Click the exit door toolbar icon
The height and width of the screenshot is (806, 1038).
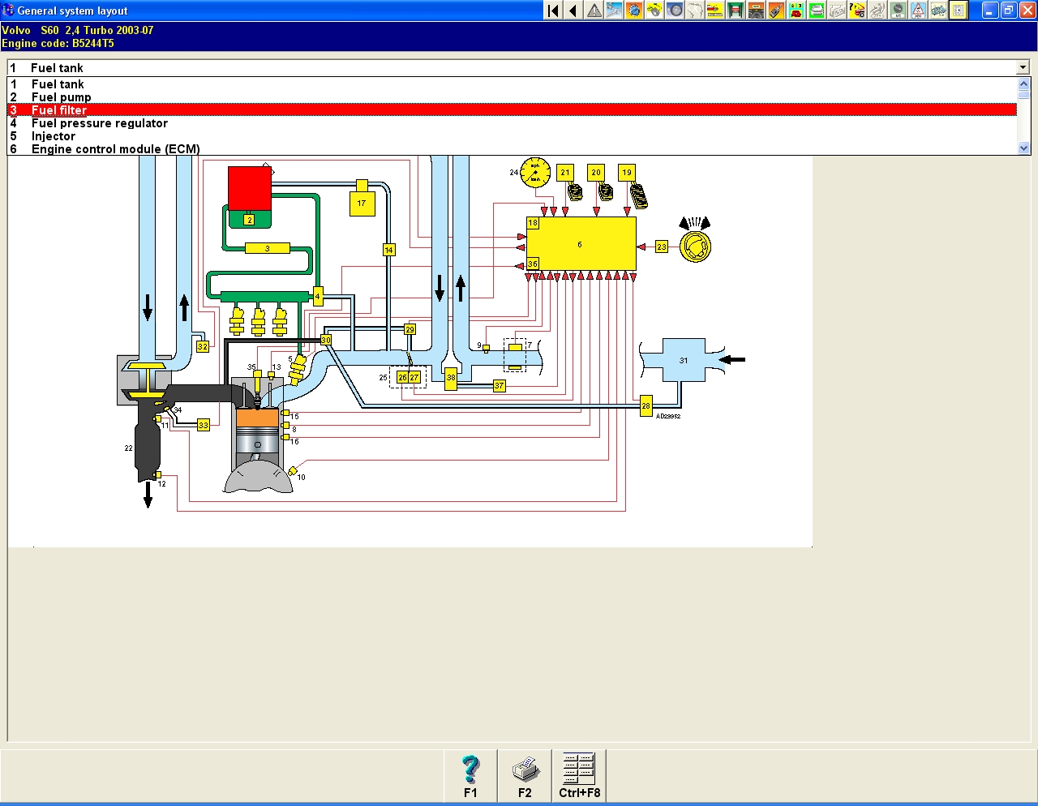[x=959, y=11]
